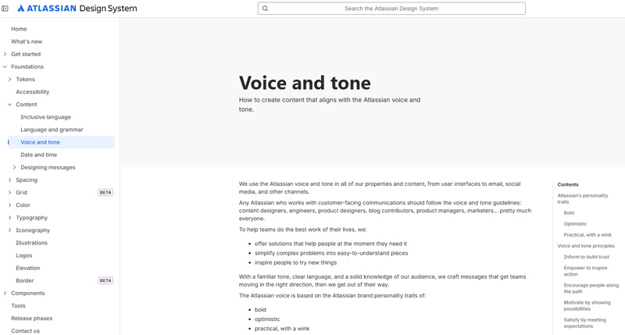This screenshot has width=625, height=335.
Task: Click the Atlassian Design System search field
Action: 391,9
